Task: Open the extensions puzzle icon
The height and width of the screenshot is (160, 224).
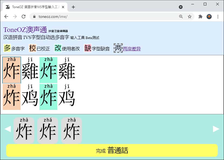Action: (x=200, y=17)
